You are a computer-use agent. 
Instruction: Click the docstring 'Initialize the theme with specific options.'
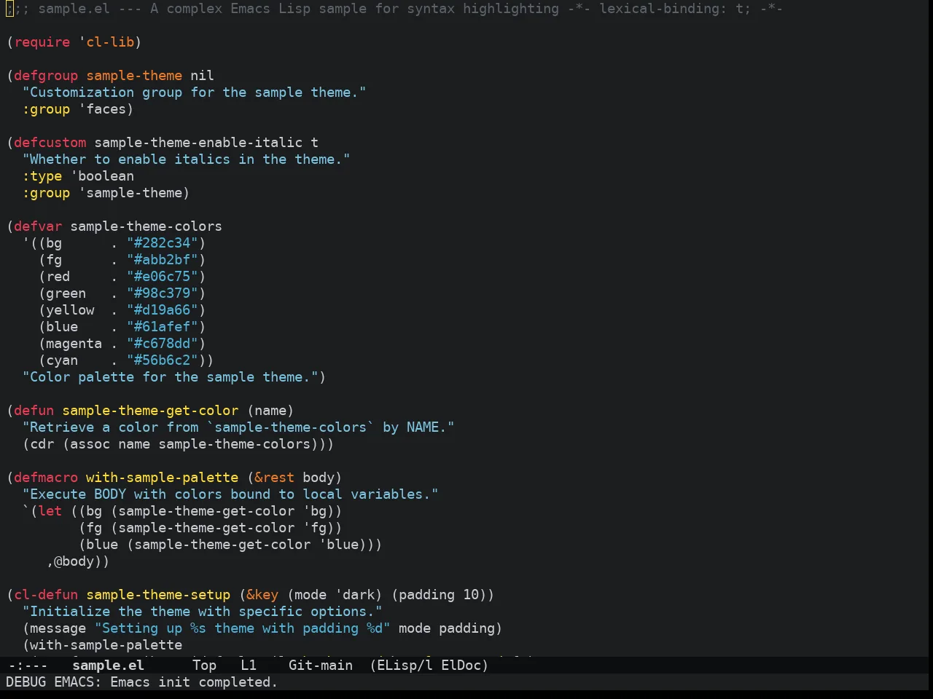click(203, 612)
